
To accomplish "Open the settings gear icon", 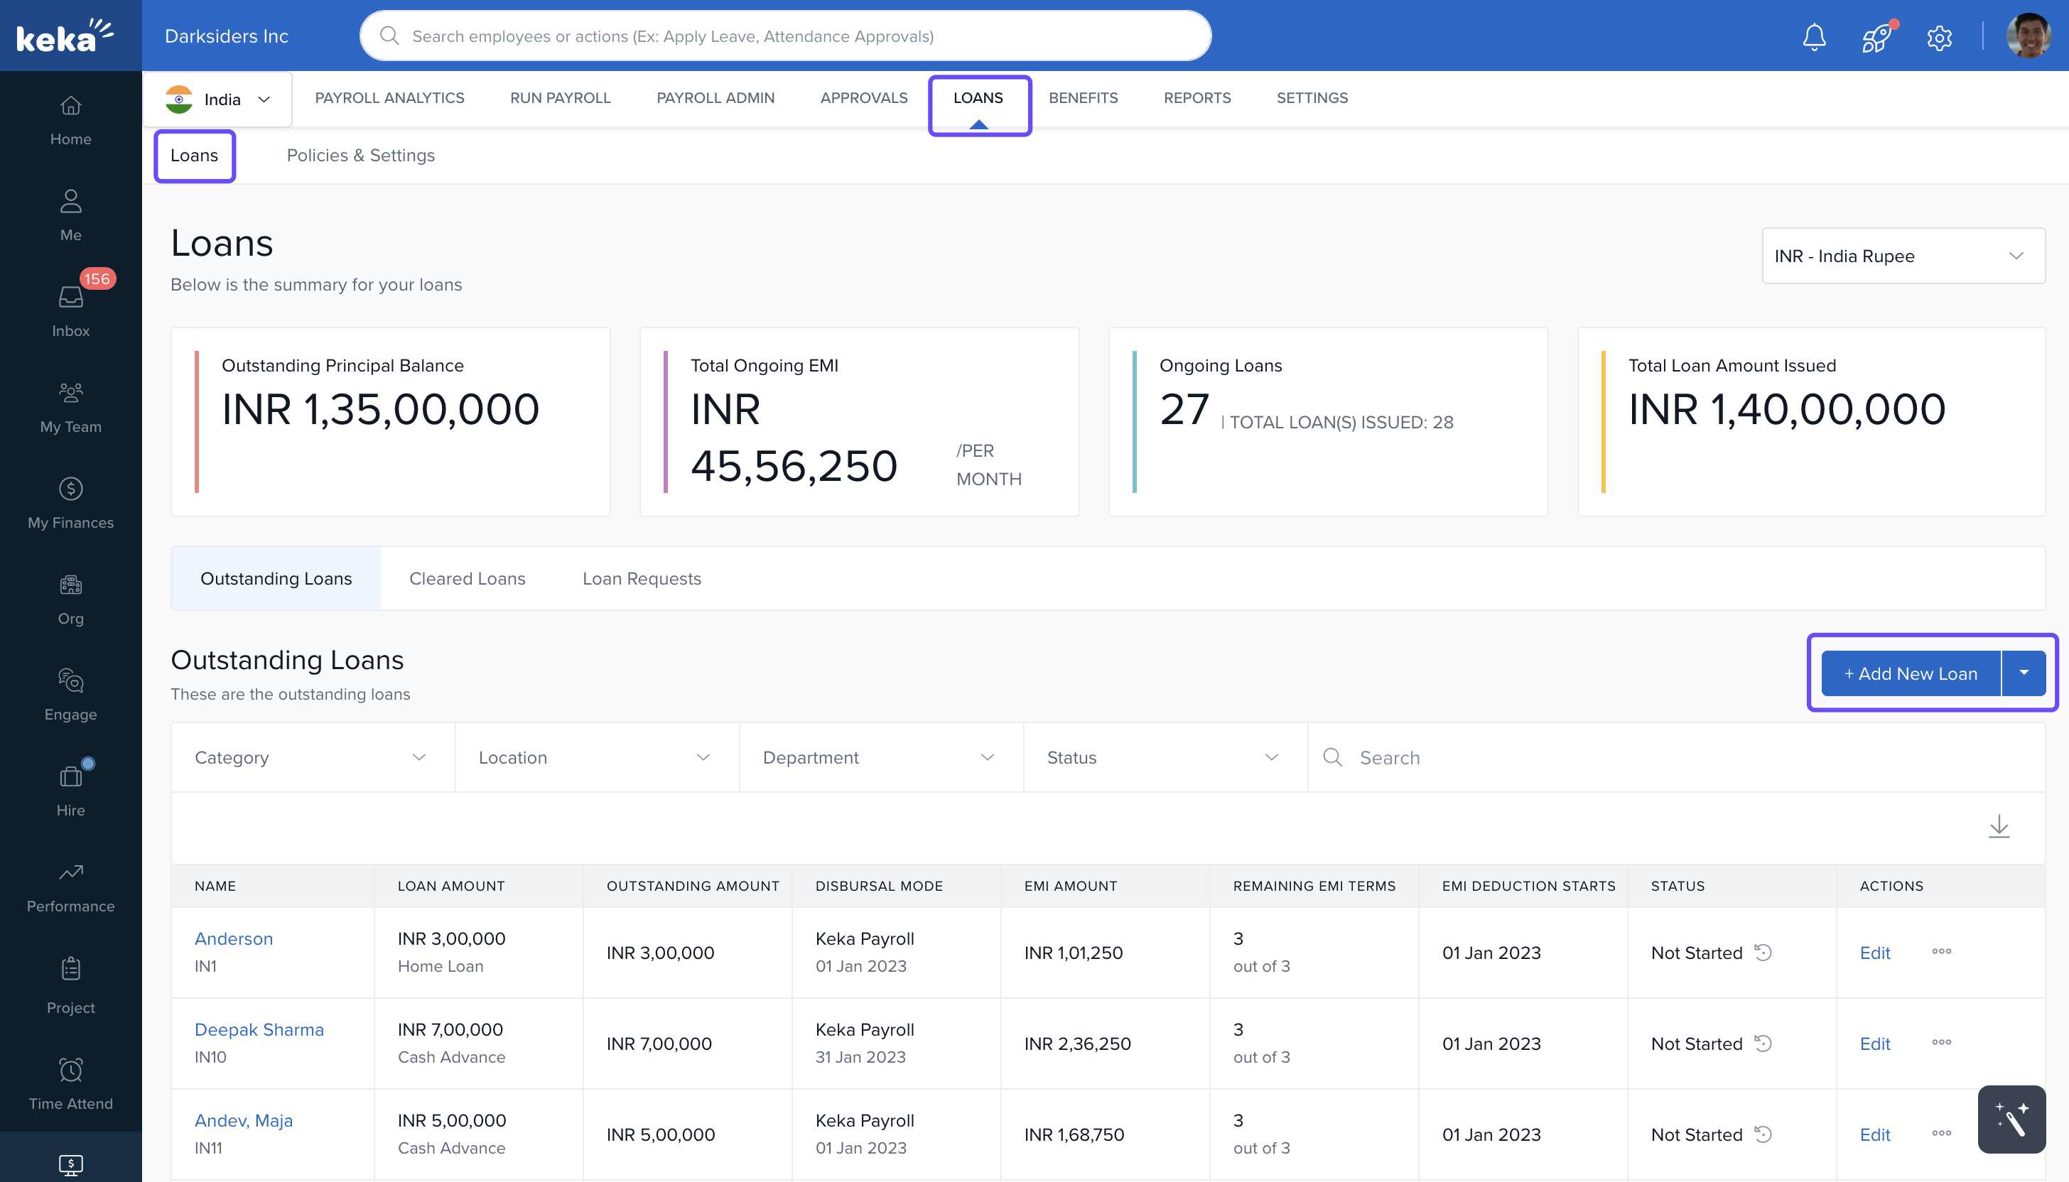I will (x=1939, y=36).
